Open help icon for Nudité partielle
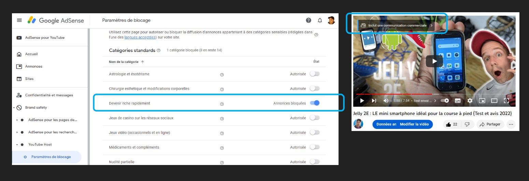This screenshot has height=181, width=529. [222, 162]
